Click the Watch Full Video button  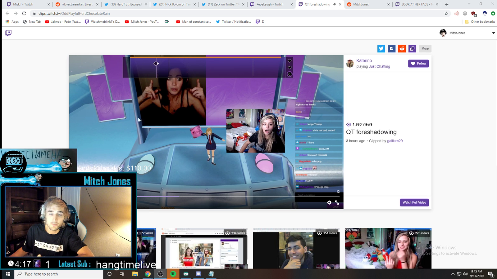(x=414, y=202)
